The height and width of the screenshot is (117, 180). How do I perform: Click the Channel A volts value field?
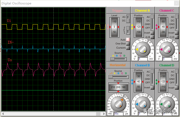[143, 59]
